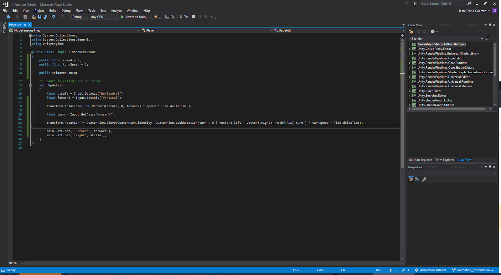Open the Debug configuration dropdown

click(80, 17)
